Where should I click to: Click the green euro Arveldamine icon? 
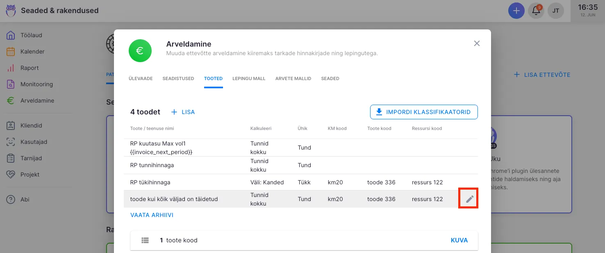tap(140, 51)
